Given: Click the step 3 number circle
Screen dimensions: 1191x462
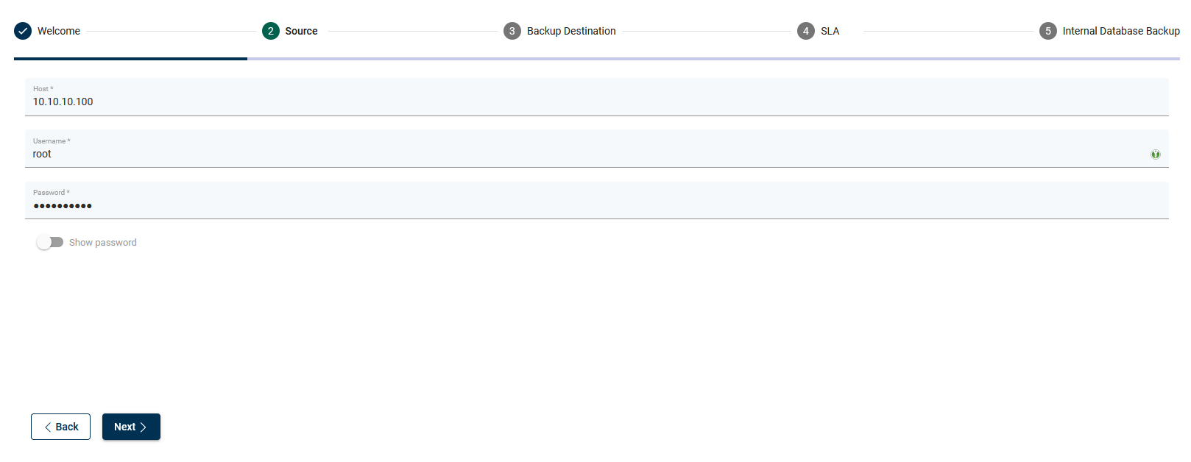Looking at the screenshot, I should [x=512, y=31].
